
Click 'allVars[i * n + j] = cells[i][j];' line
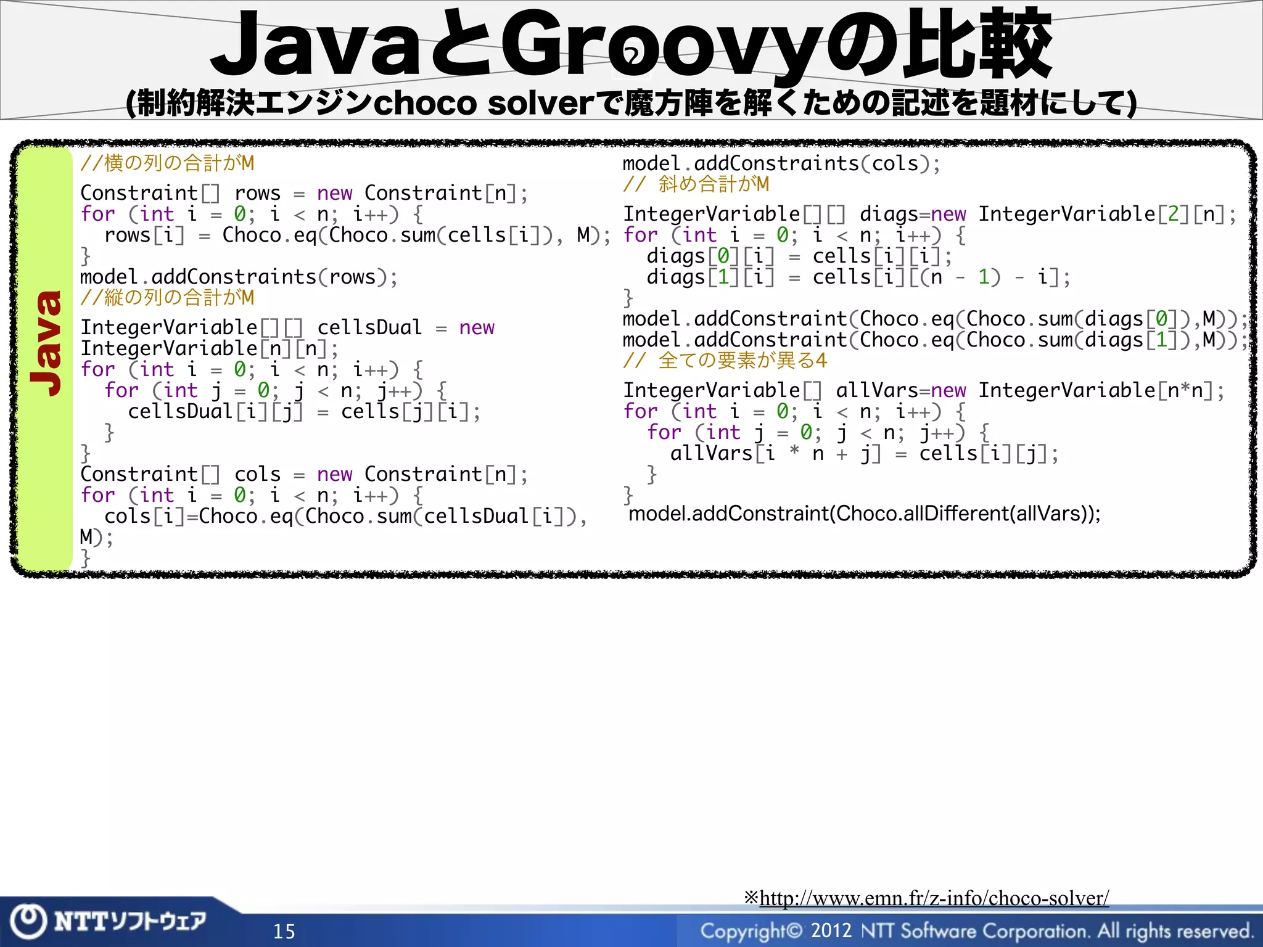tap(865, 454)
